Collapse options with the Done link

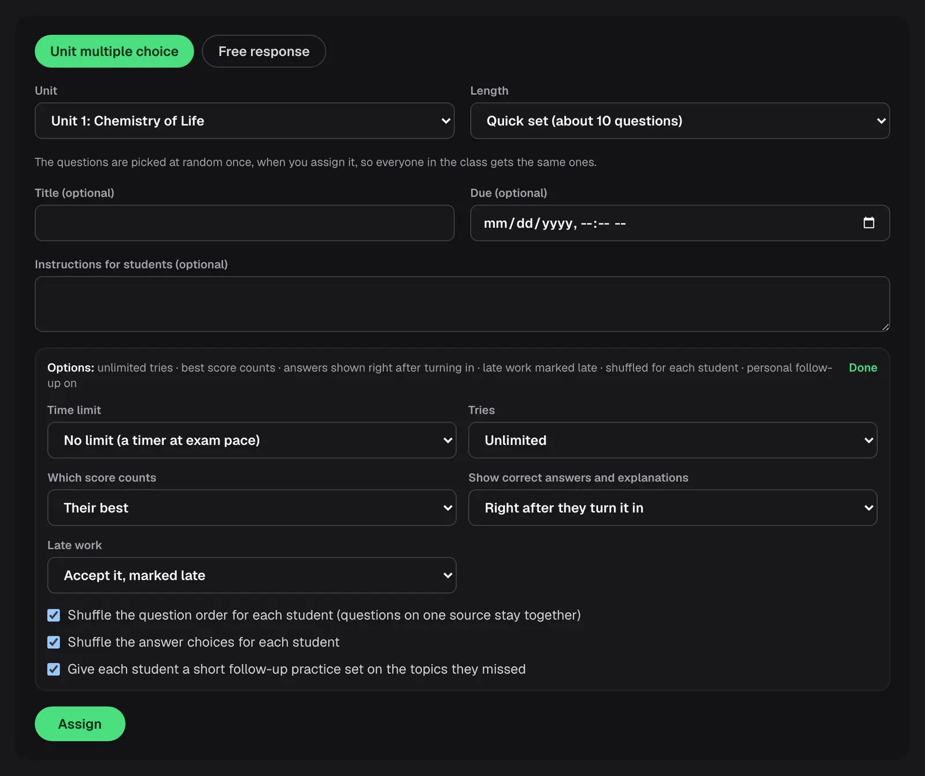click(863, 367)
